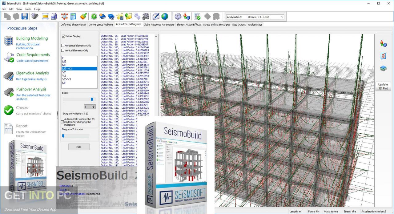394x214 pixels.
Task: Click the Update 3D Plot button
Action: point(383,86)
